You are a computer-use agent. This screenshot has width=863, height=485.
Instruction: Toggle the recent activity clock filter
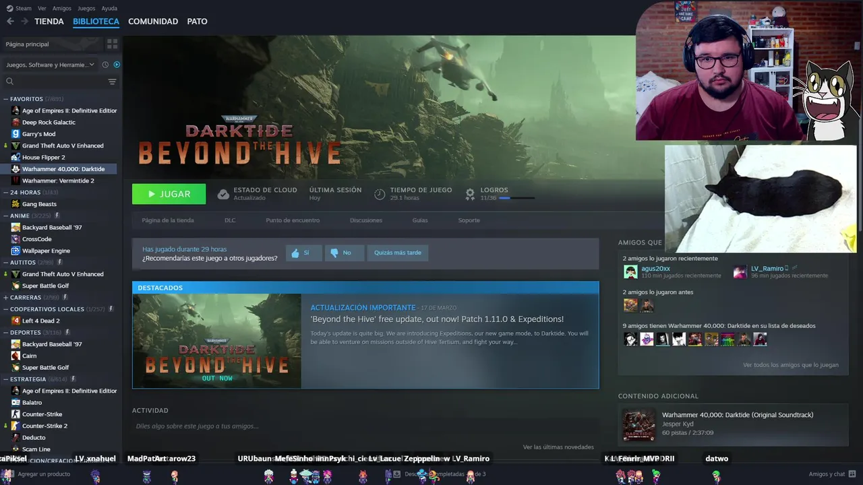click(x=105, y=65)
